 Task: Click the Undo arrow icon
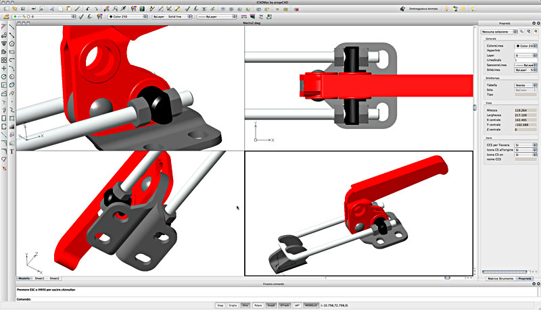point(88,9)
